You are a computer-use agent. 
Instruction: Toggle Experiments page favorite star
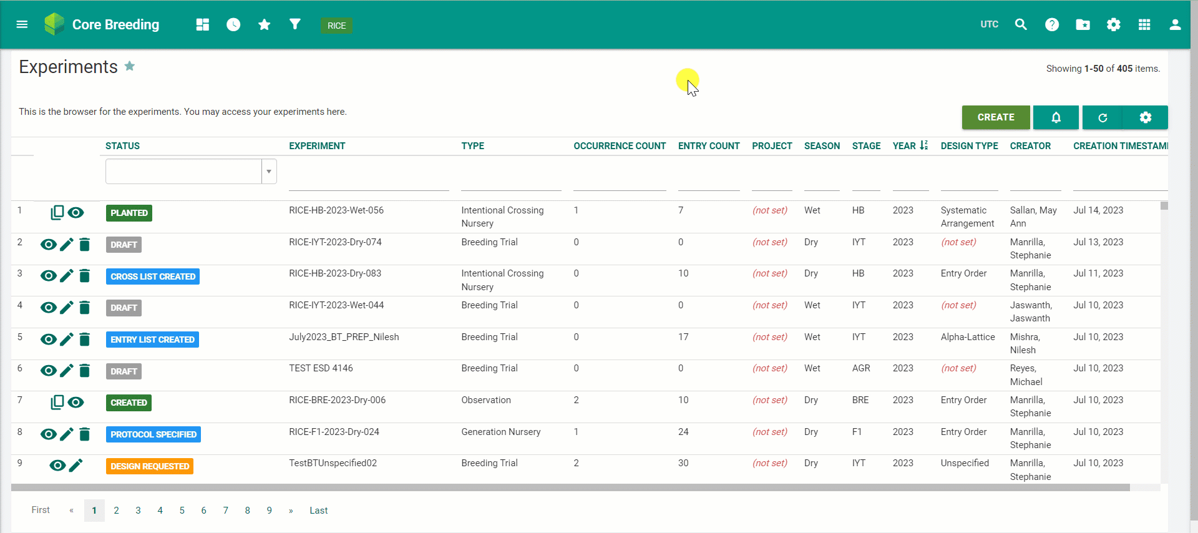pos(130,66)
